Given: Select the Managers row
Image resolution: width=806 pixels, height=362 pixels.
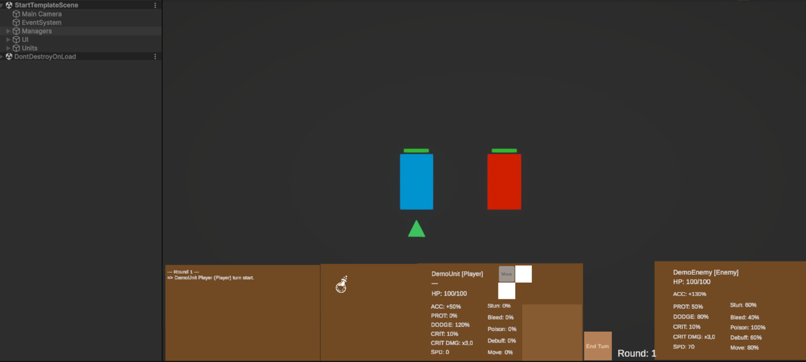Looking at the screenshot, I should (x=81, y=31).
